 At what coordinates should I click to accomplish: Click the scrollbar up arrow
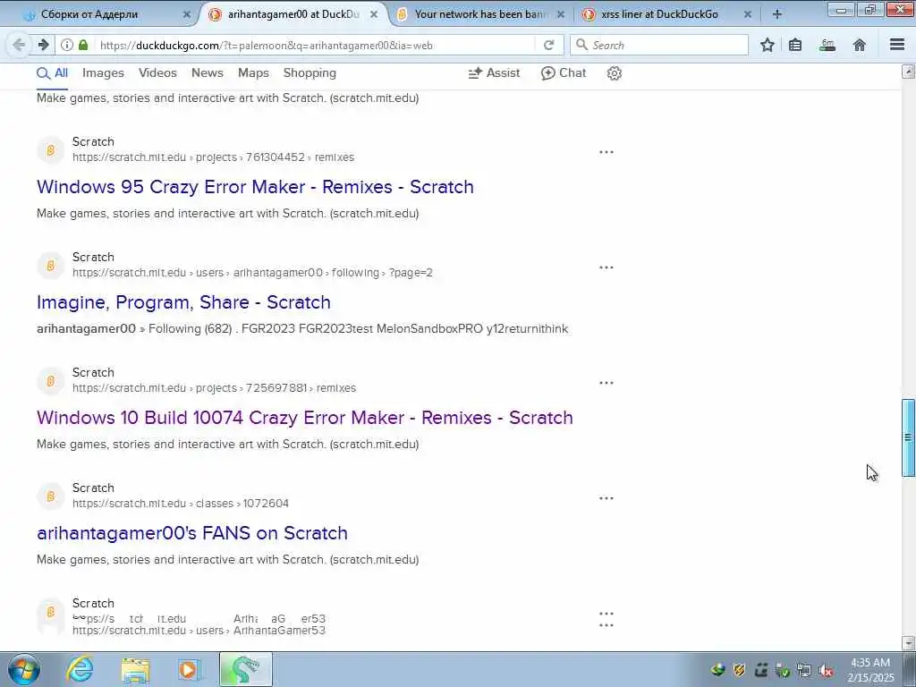tap(908, 72)
